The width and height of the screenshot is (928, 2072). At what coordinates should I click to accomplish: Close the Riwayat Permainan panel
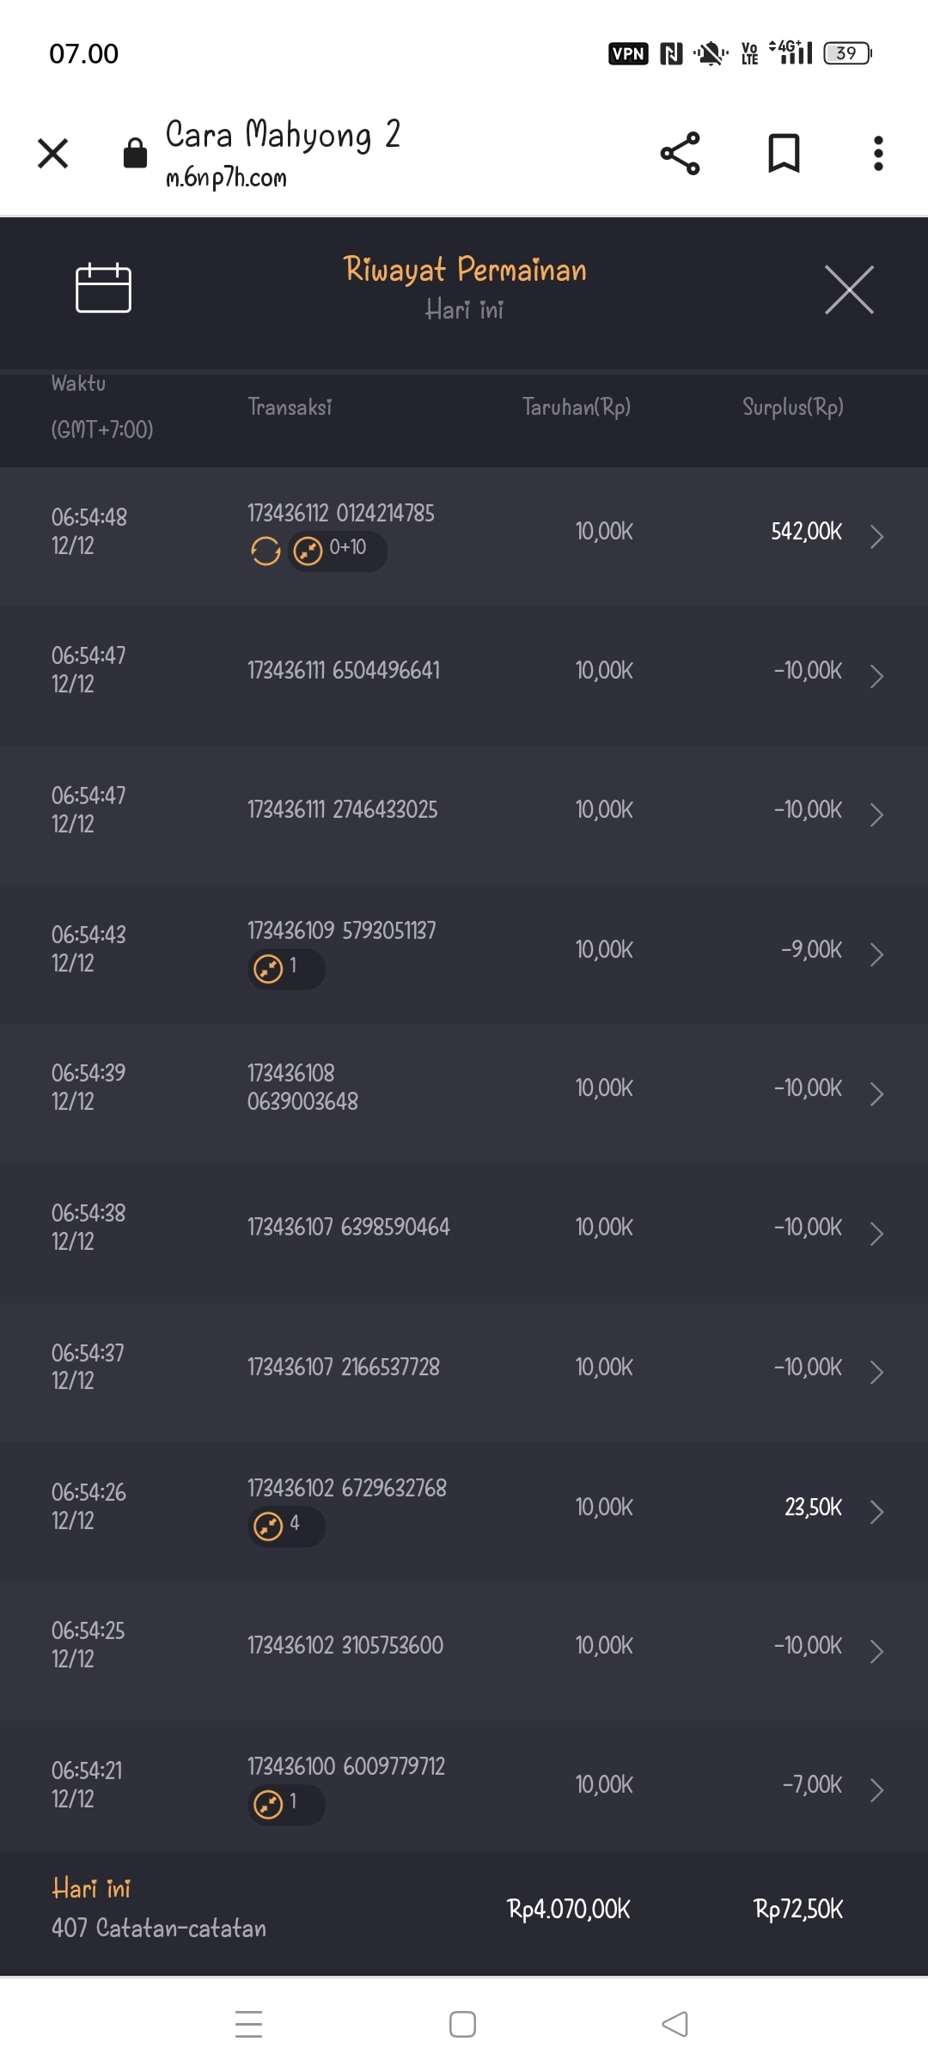[849, 289]
